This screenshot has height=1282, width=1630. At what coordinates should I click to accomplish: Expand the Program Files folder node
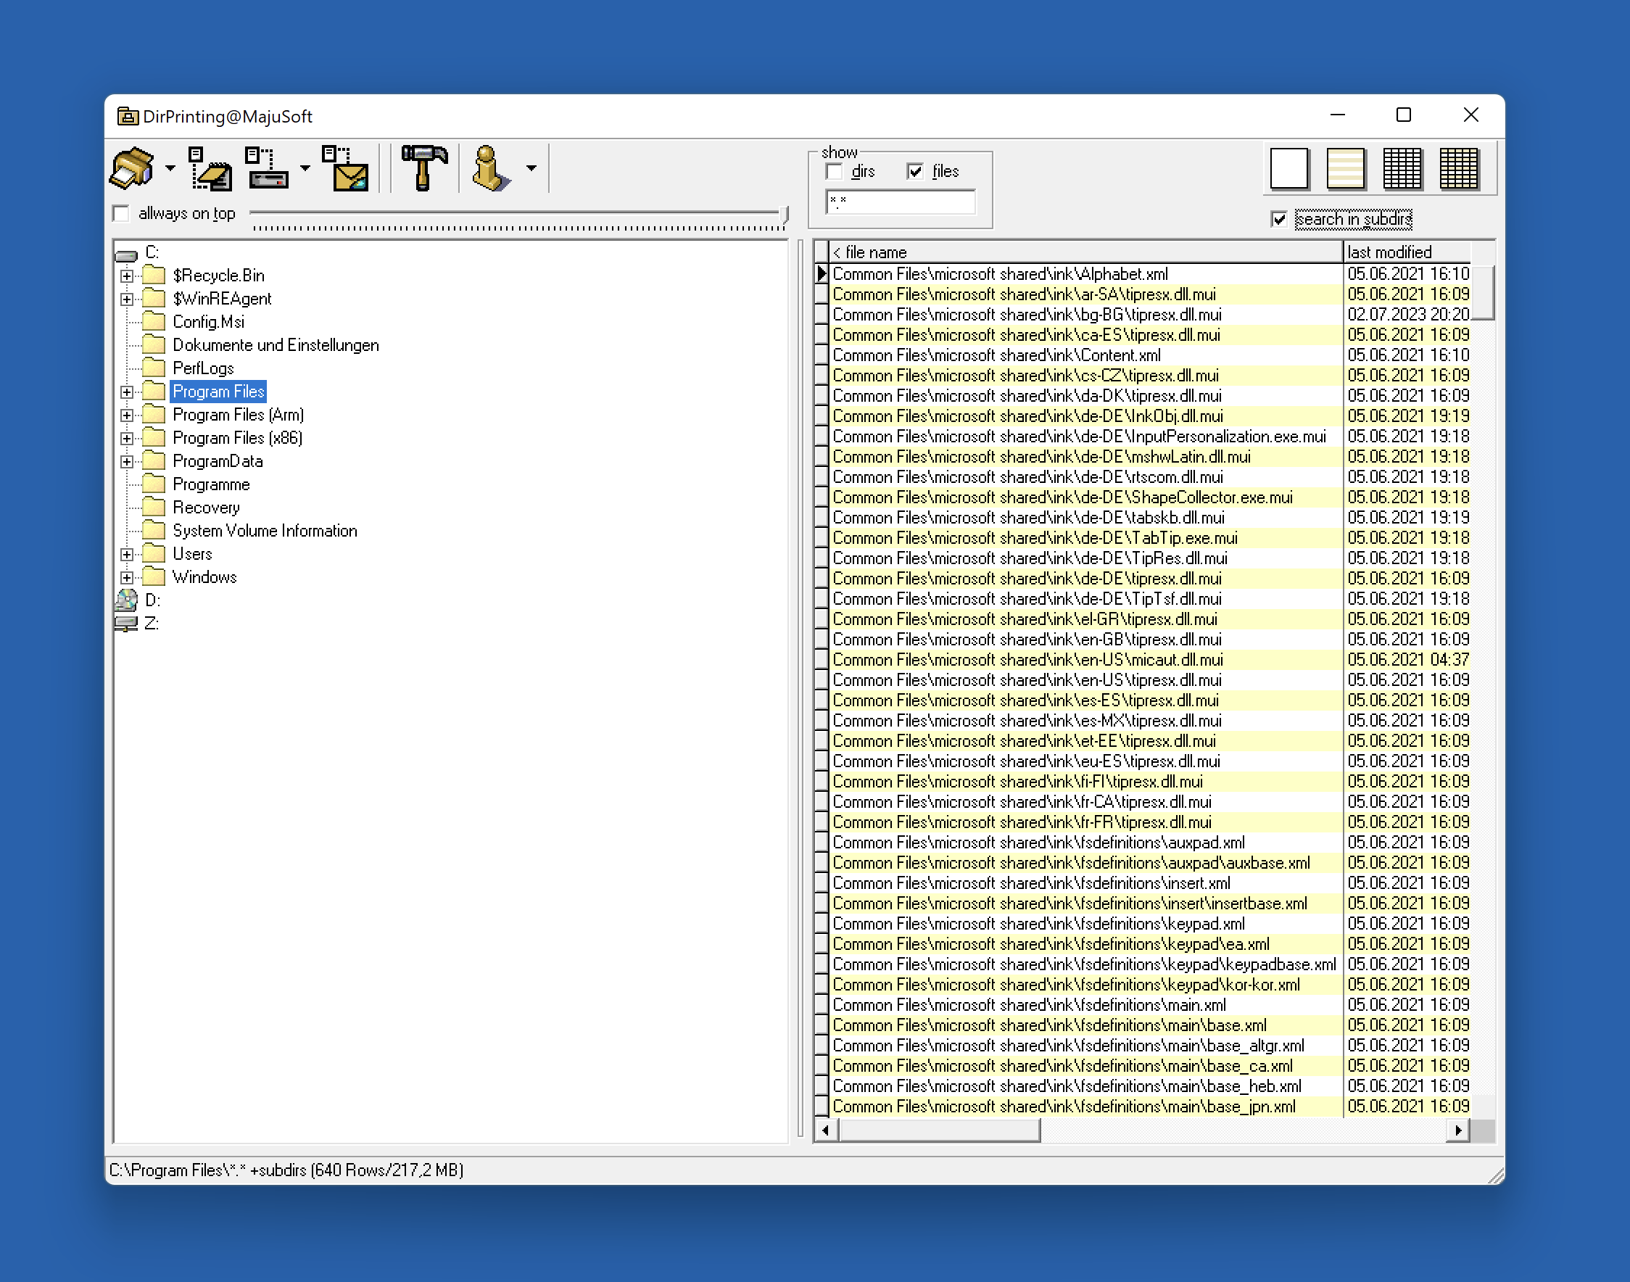point(127,392)
